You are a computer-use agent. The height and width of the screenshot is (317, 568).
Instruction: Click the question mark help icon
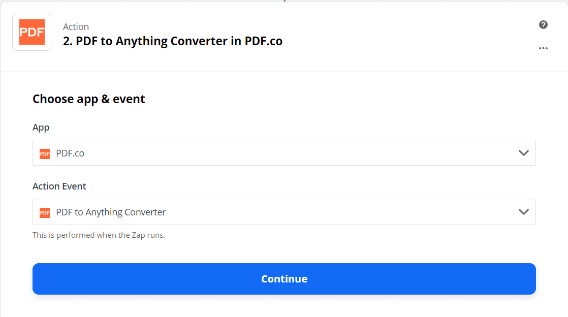pyautogui.click(x=543, y=24)
